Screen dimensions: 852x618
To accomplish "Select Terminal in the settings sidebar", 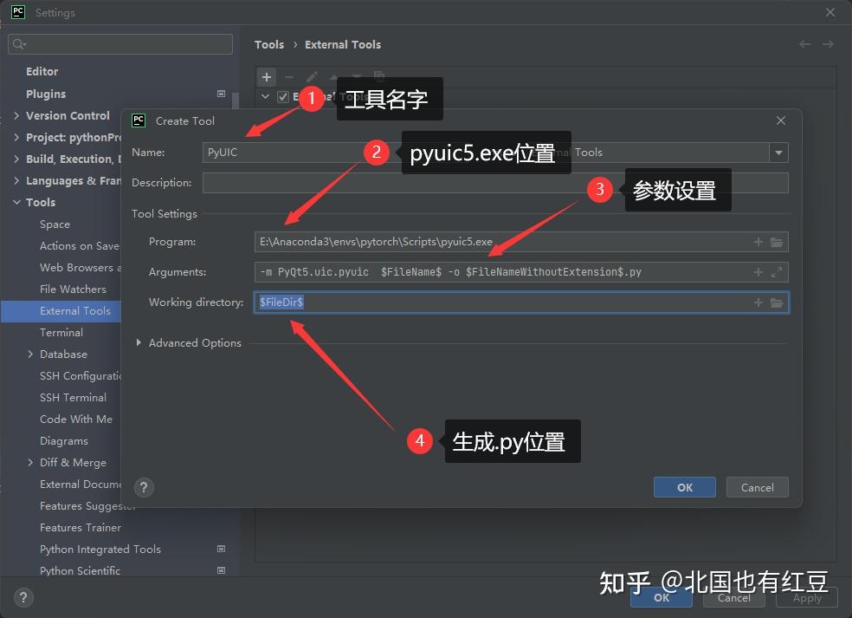I will [61, 332].
